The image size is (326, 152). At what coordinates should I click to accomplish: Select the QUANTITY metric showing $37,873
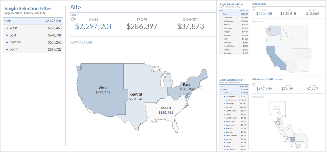coord(191,26)
